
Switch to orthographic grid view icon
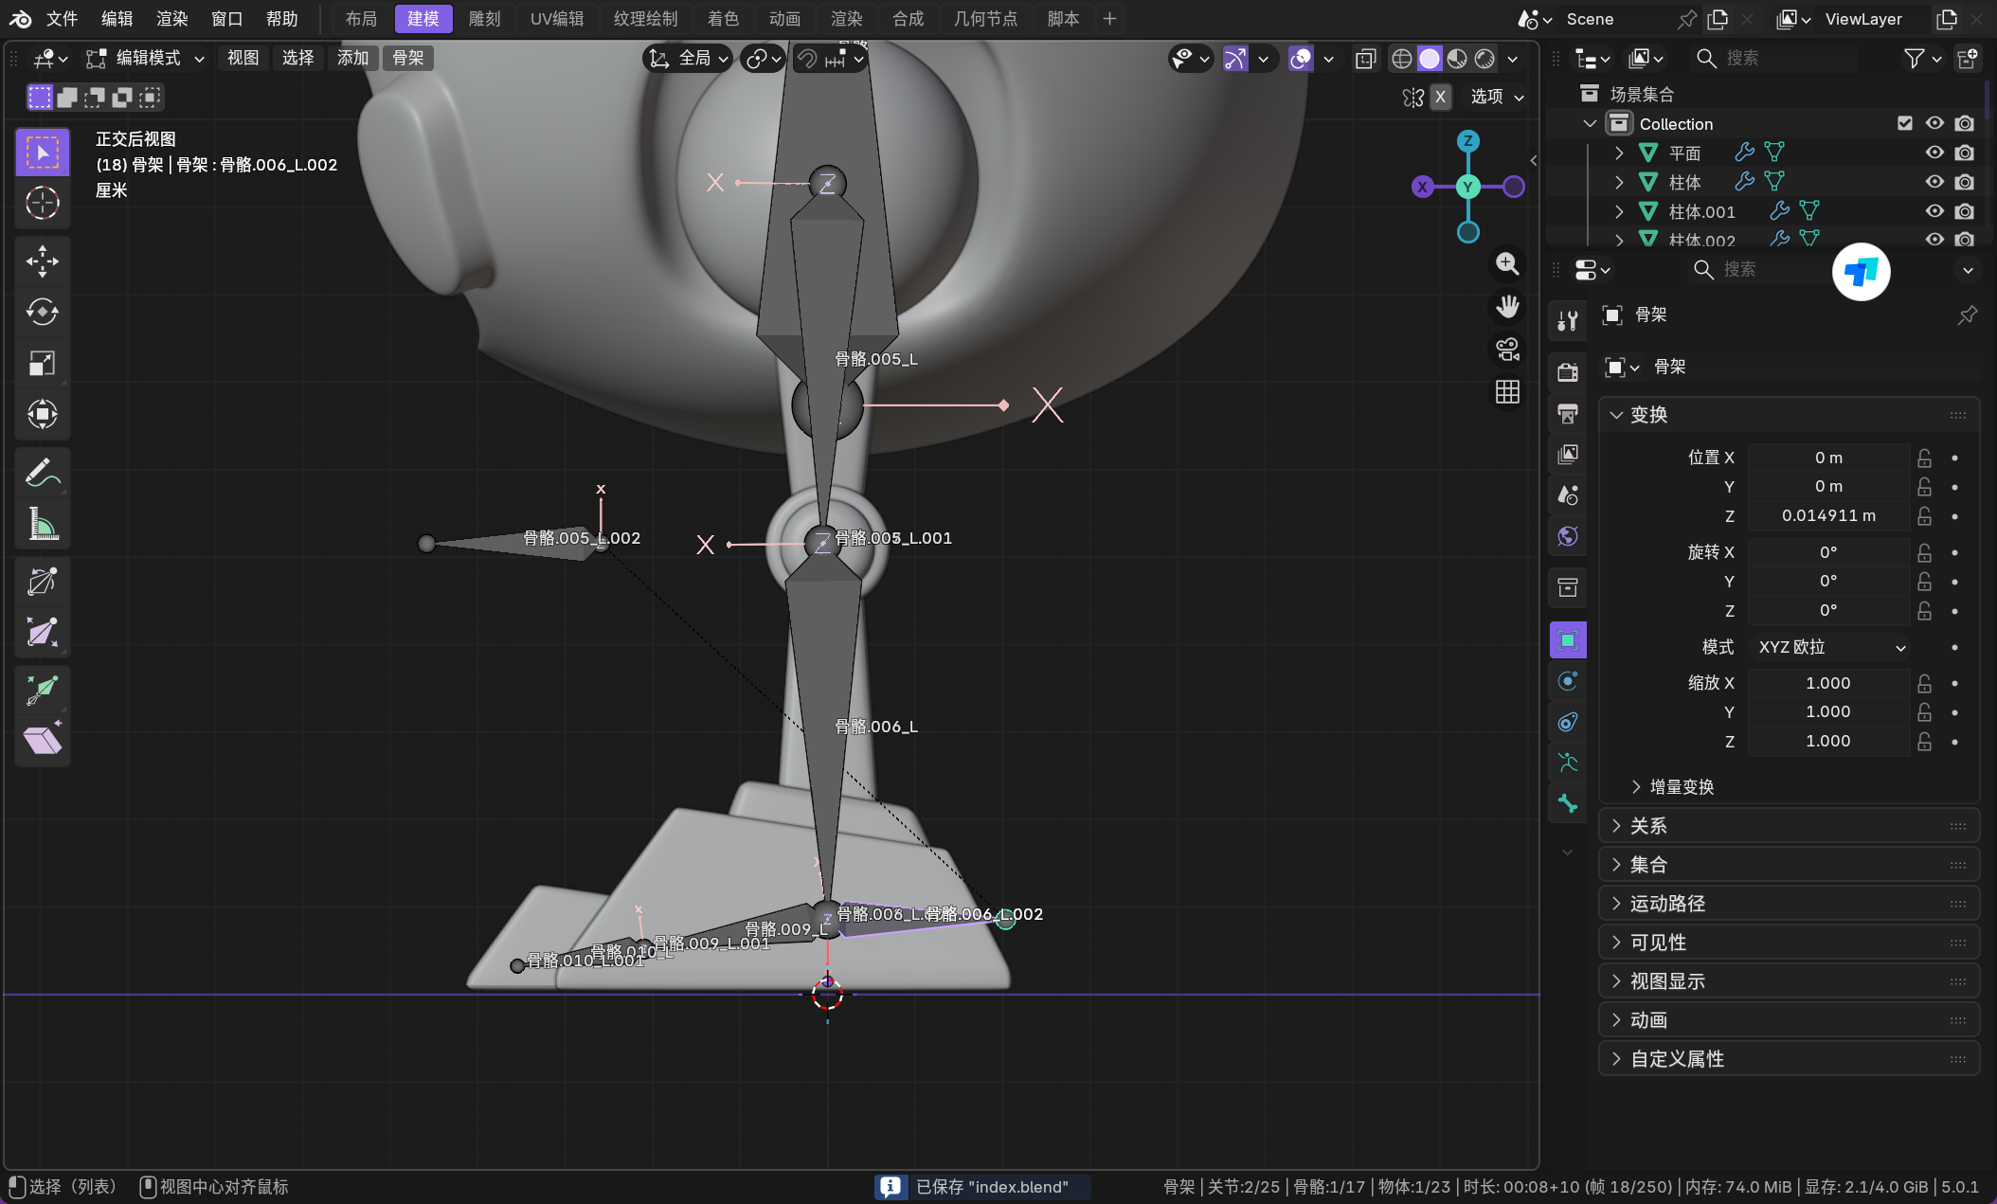pyautogui.click(x=1507, y=391)
